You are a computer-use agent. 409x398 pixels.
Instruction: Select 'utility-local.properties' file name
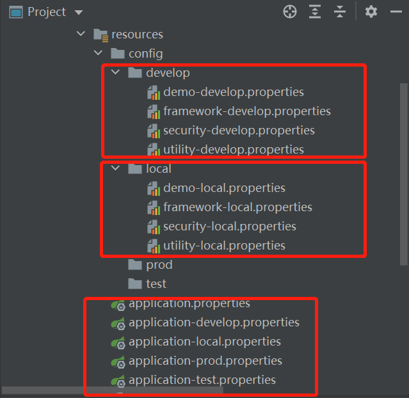pos(224,246)
